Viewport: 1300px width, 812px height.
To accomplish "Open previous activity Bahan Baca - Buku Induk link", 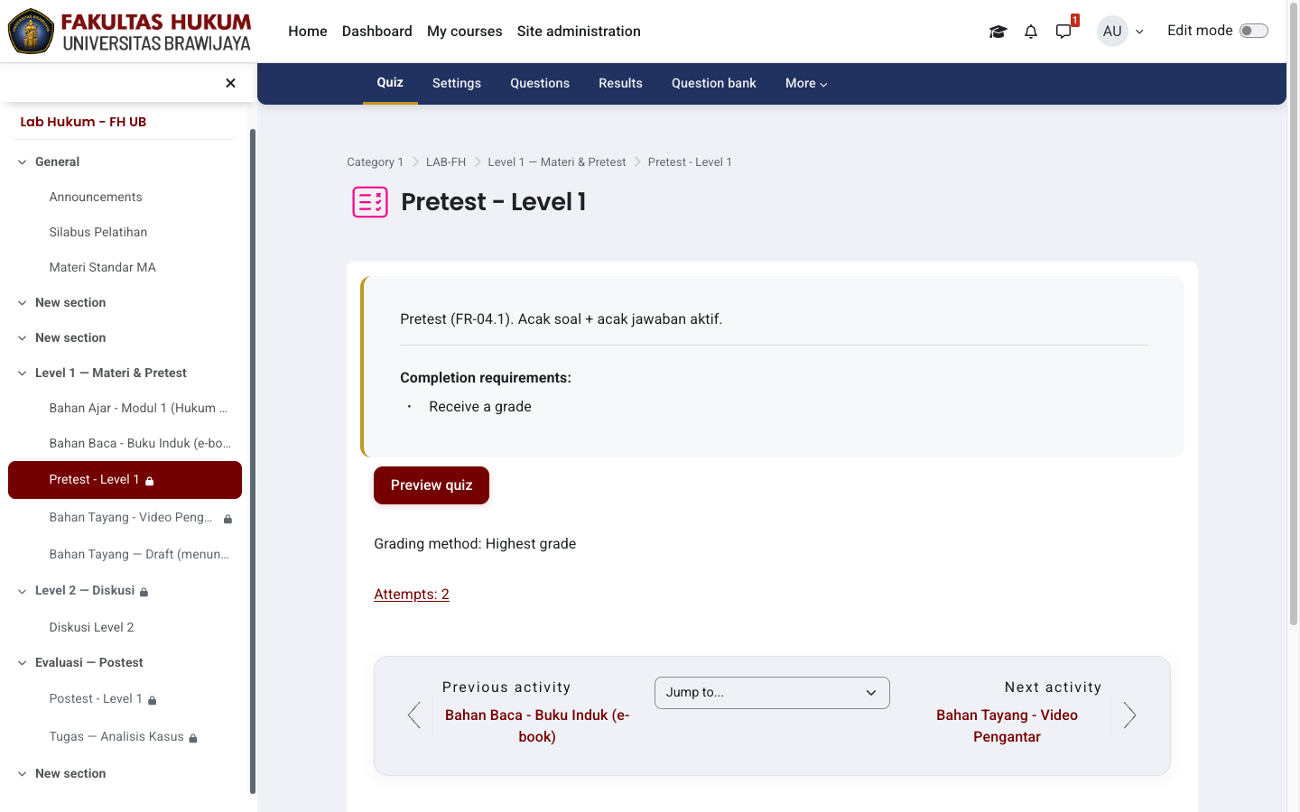I will 537,726.
